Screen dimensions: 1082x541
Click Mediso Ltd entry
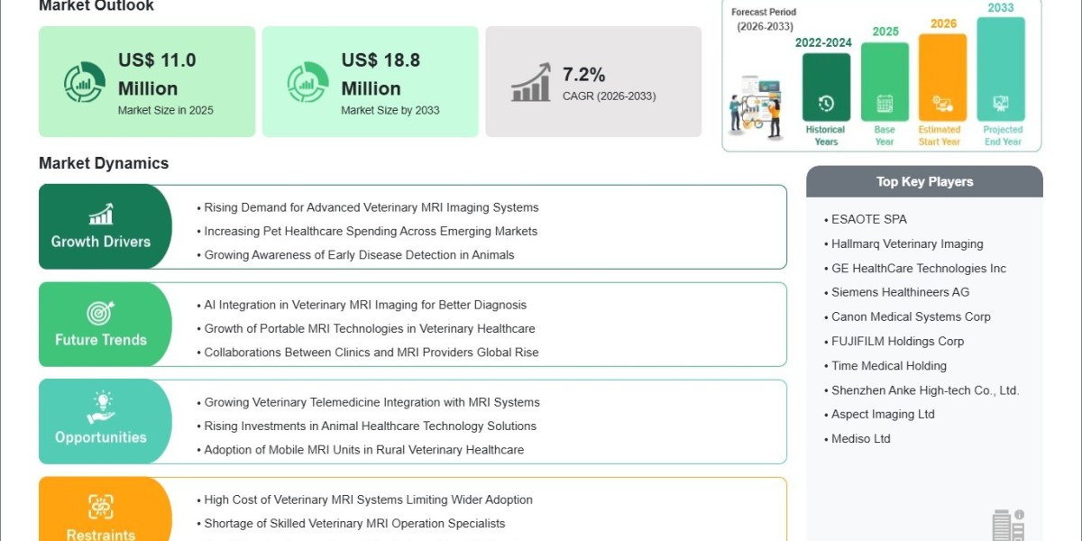[x=861, y=438]
